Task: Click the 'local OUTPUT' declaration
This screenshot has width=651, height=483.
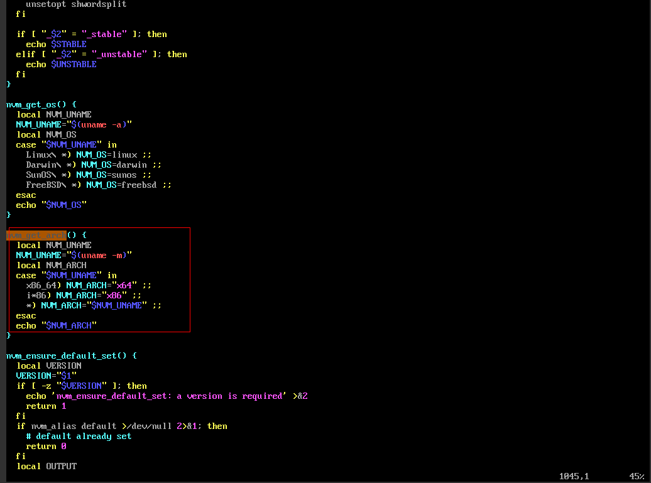Action: pos(46,466)
